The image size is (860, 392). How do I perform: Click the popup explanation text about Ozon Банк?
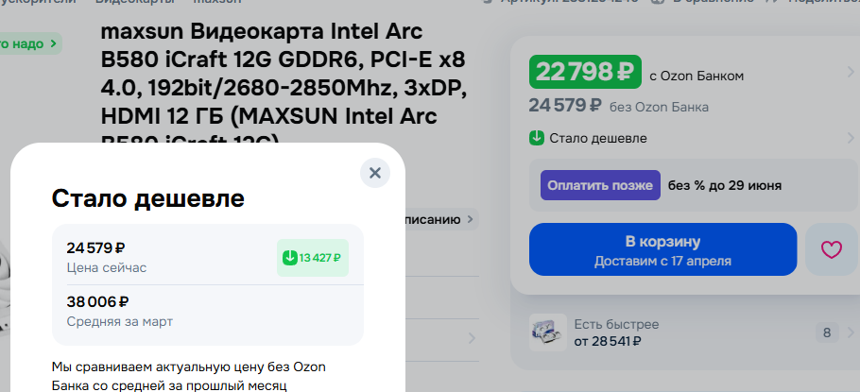189,376
